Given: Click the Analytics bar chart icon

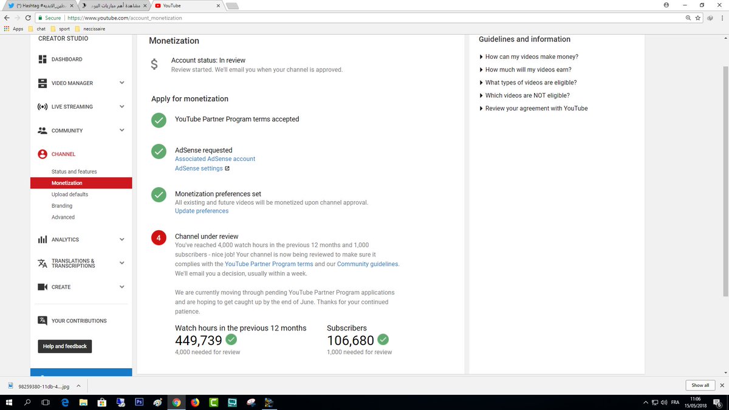Looking at the screenshot, I should tap(43, 239).
